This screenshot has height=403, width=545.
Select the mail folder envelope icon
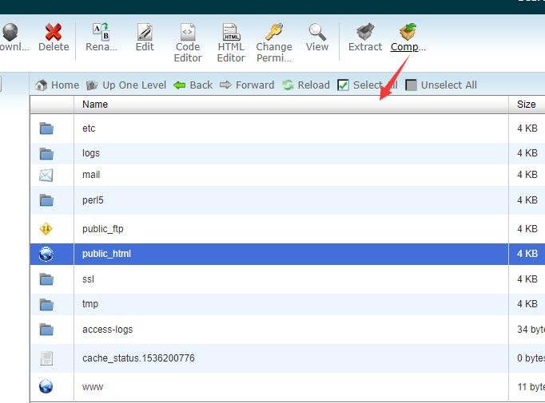tap(46, 175)
